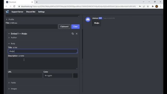Image resolution: width=167 pixels, height=94 pixels.
Task: Focus the Color #rrggbb input
Action: coord(58,75)
